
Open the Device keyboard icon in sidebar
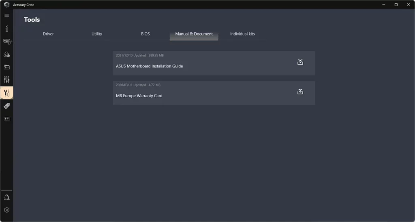[7, 42]
